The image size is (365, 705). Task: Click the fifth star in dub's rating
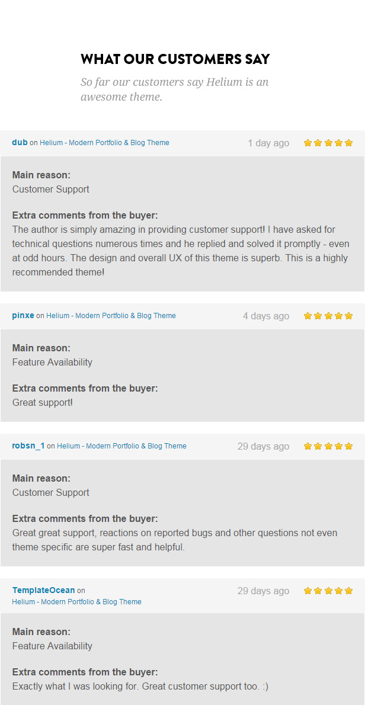tap(349, 143)
